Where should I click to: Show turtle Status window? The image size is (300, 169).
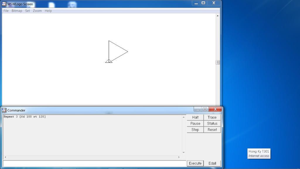click(212, 124)
